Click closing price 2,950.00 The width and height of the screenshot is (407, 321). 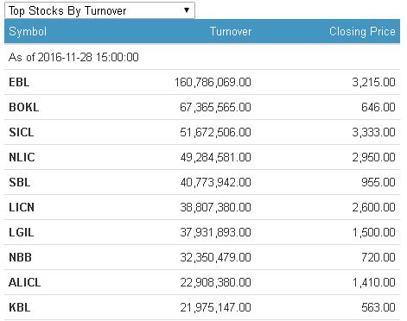(x=373, y=157)
